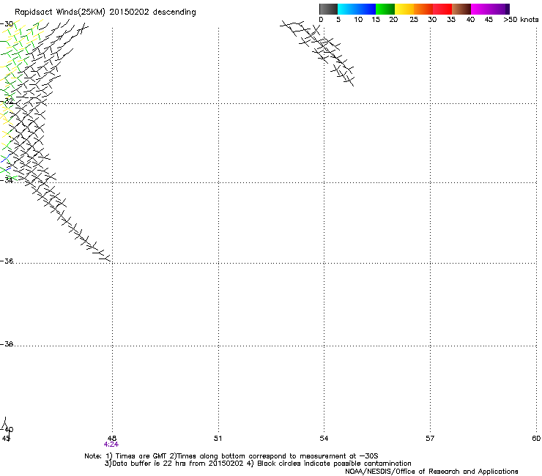Click 'Black circles indicate possible contamination' note
This screenshot has width=542, height=476.
pyautogui.click(x=334, y=464)
